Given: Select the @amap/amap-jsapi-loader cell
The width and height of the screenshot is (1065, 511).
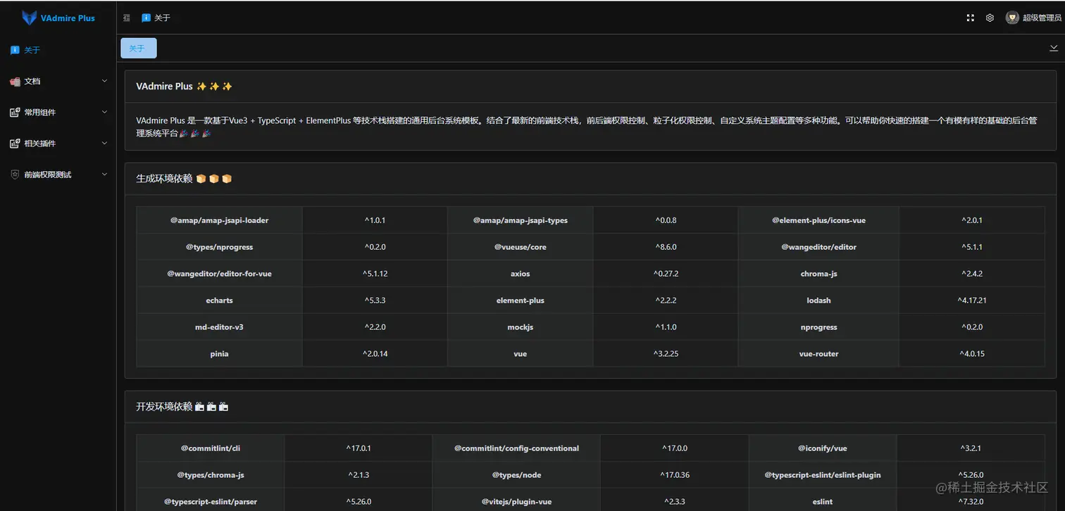Looking at the screenshot, I should [x=219, y=220].
